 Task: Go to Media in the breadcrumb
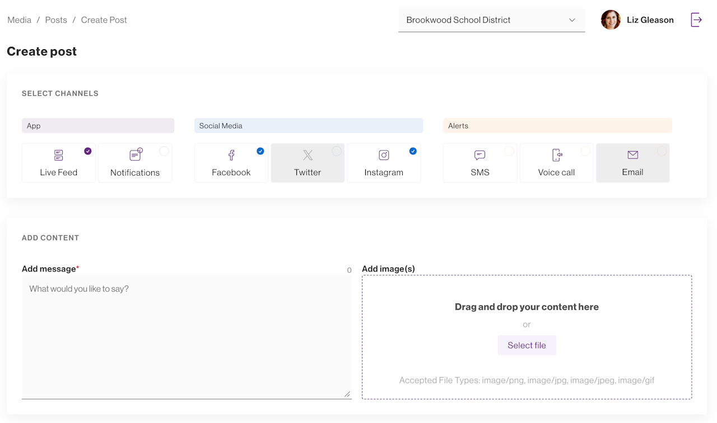pyautogui.click(x=19, y=20)
